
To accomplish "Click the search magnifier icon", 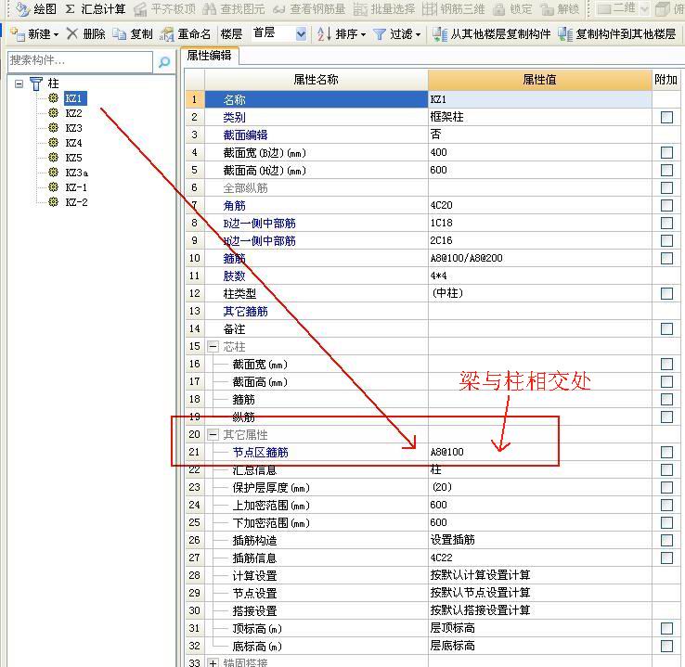I will click(164, 61).
